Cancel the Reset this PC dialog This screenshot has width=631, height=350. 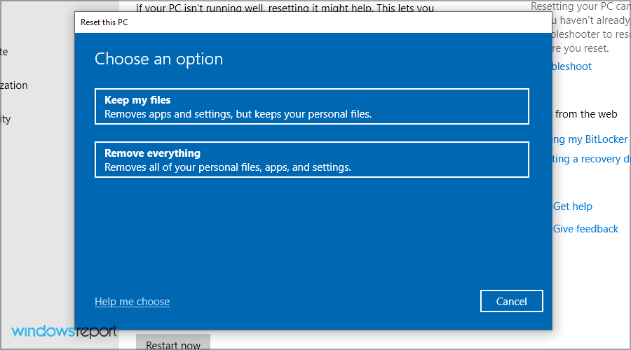[511, 302]
